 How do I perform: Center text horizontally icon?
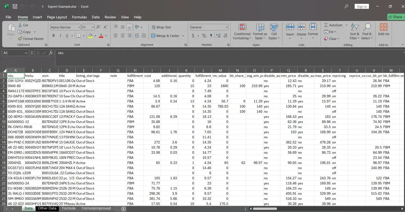(x=122, y=36)
